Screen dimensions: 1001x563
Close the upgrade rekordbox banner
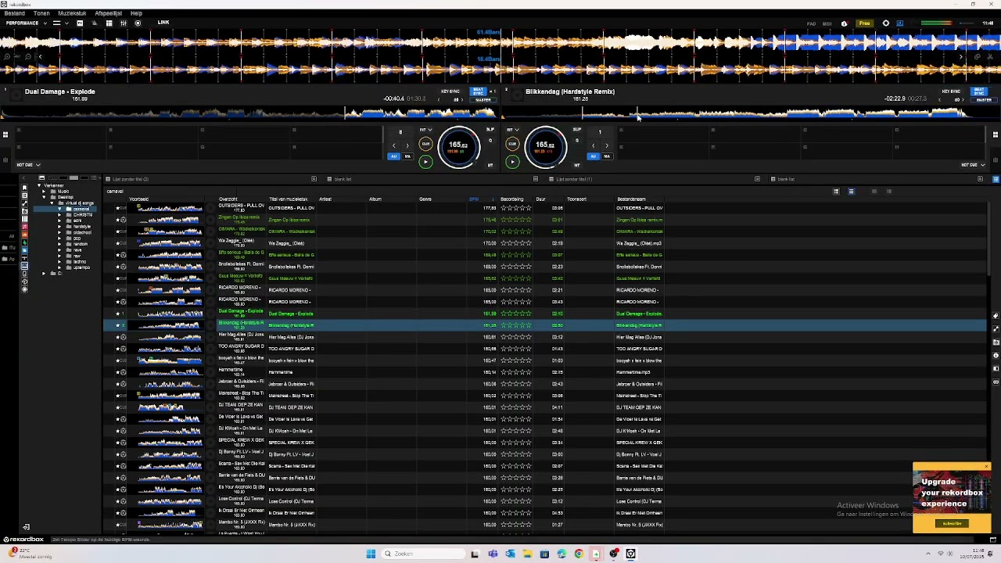987,467
